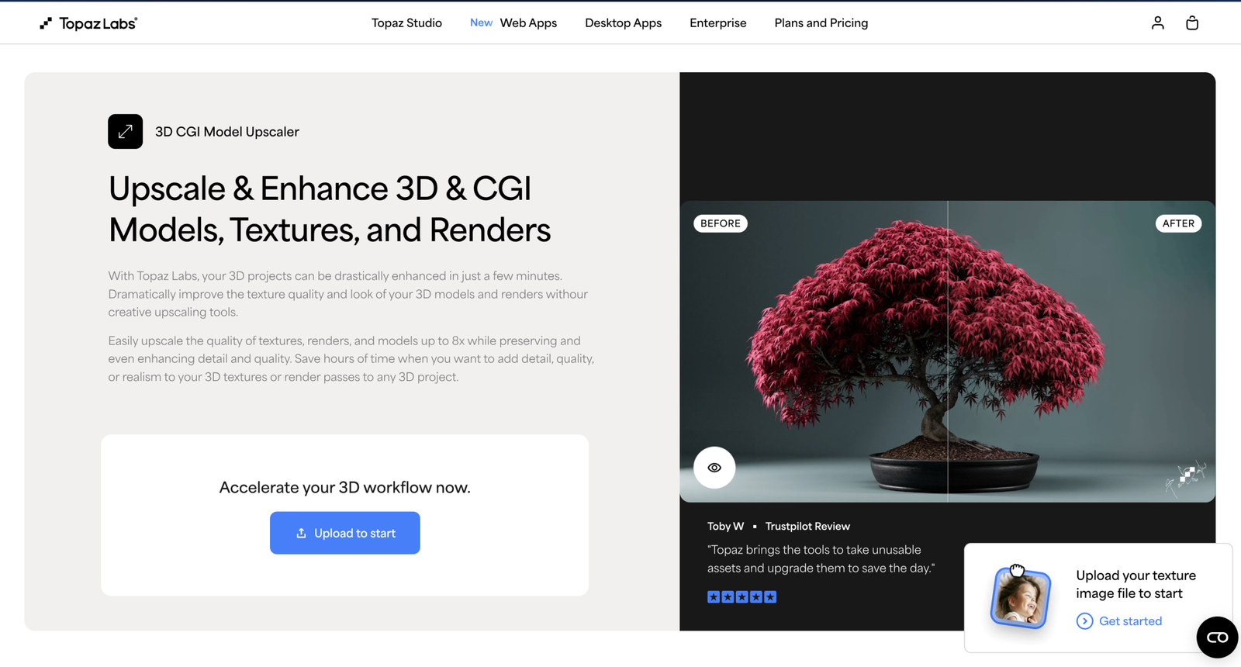Click the Topaz Labs logo

click(88, 23)
